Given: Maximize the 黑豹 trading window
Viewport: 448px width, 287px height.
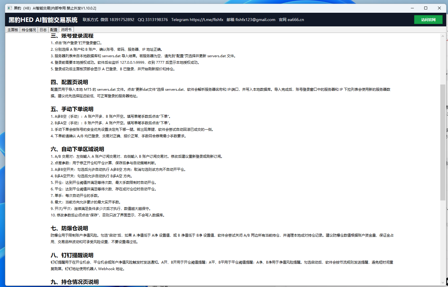Looking at the screenshot, I should (426, 8).
